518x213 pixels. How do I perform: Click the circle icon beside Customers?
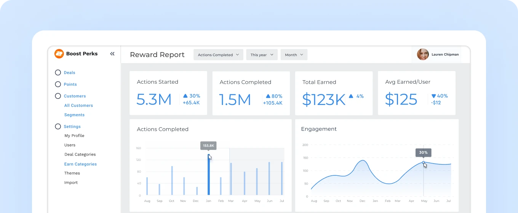pyautogui.click(x=58, y=96)
